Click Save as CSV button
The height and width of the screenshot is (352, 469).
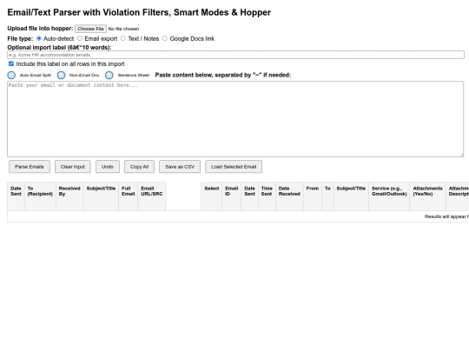pyautogui.click(x=180, y=167)
